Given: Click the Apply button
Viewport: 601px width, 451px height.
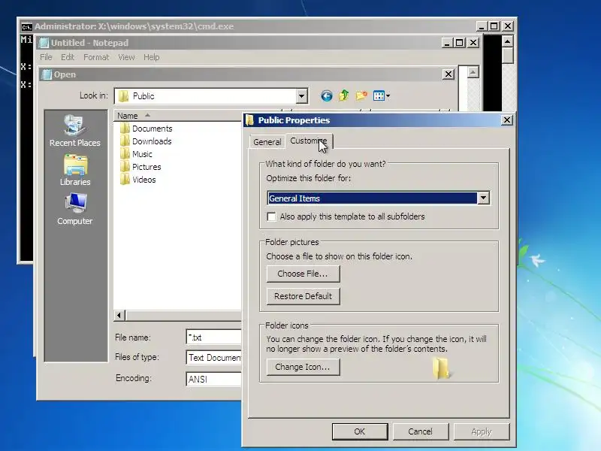Looking at the screenshot, I should tap(482, 431).
